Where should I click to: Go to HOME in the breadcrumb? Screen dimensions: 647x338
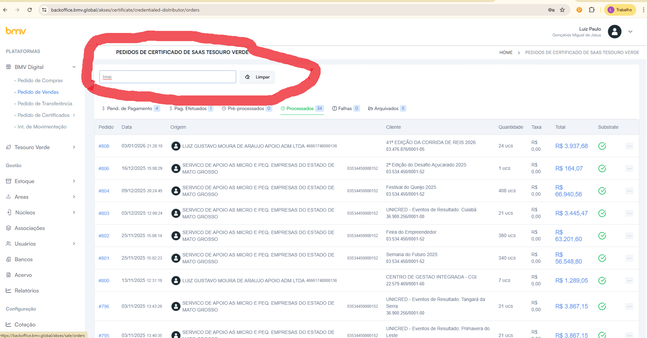(506, 52)
